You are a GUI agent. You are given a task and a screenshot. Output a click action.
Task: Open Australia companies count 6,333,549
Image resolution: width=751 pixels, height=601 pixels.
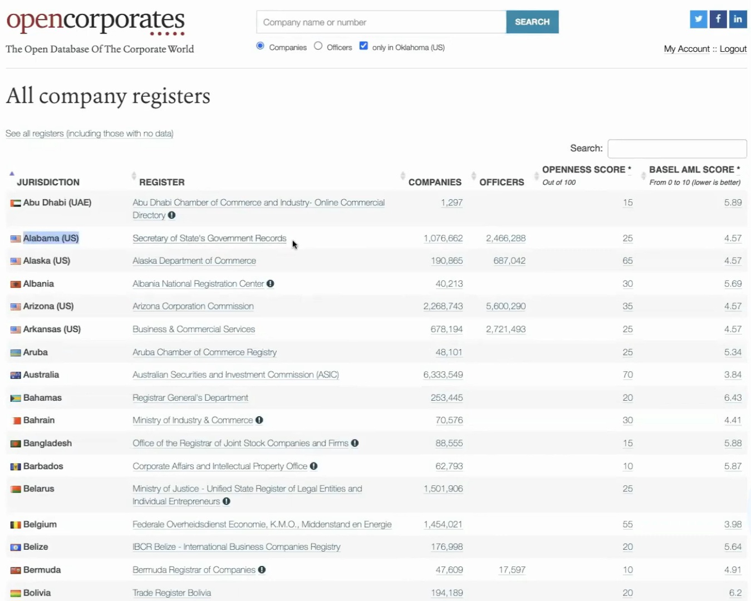point(443,375)
